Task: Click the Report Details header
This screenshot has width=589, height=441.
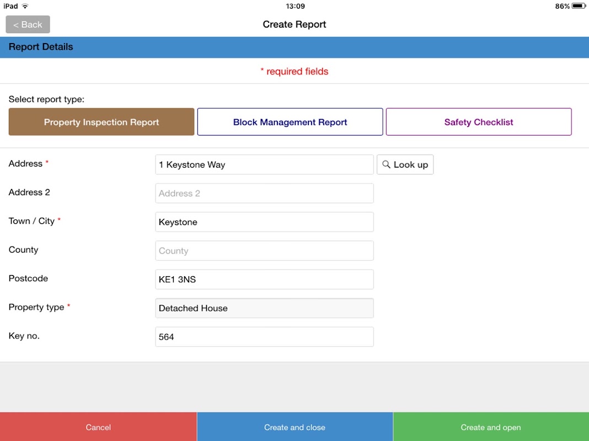Action: click(x=41, y=47)
